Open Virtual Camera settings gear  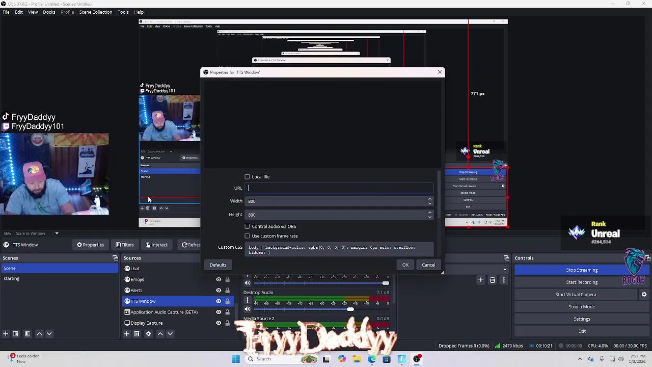(644, 295)
